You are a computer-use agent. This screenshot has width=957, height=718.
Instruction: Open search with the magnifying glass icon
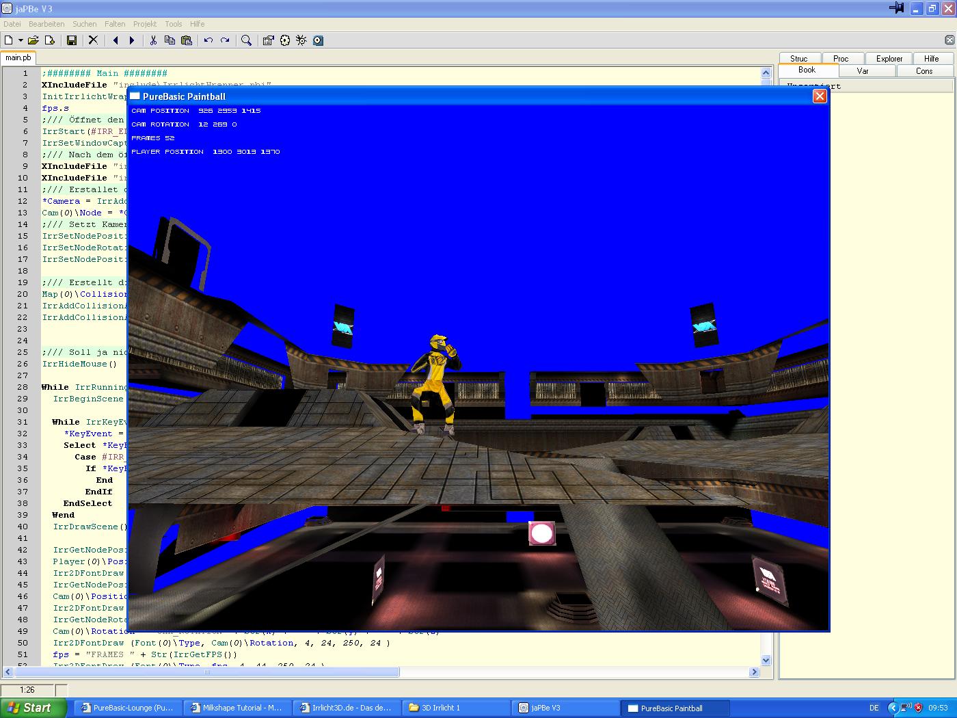(247, 40)
